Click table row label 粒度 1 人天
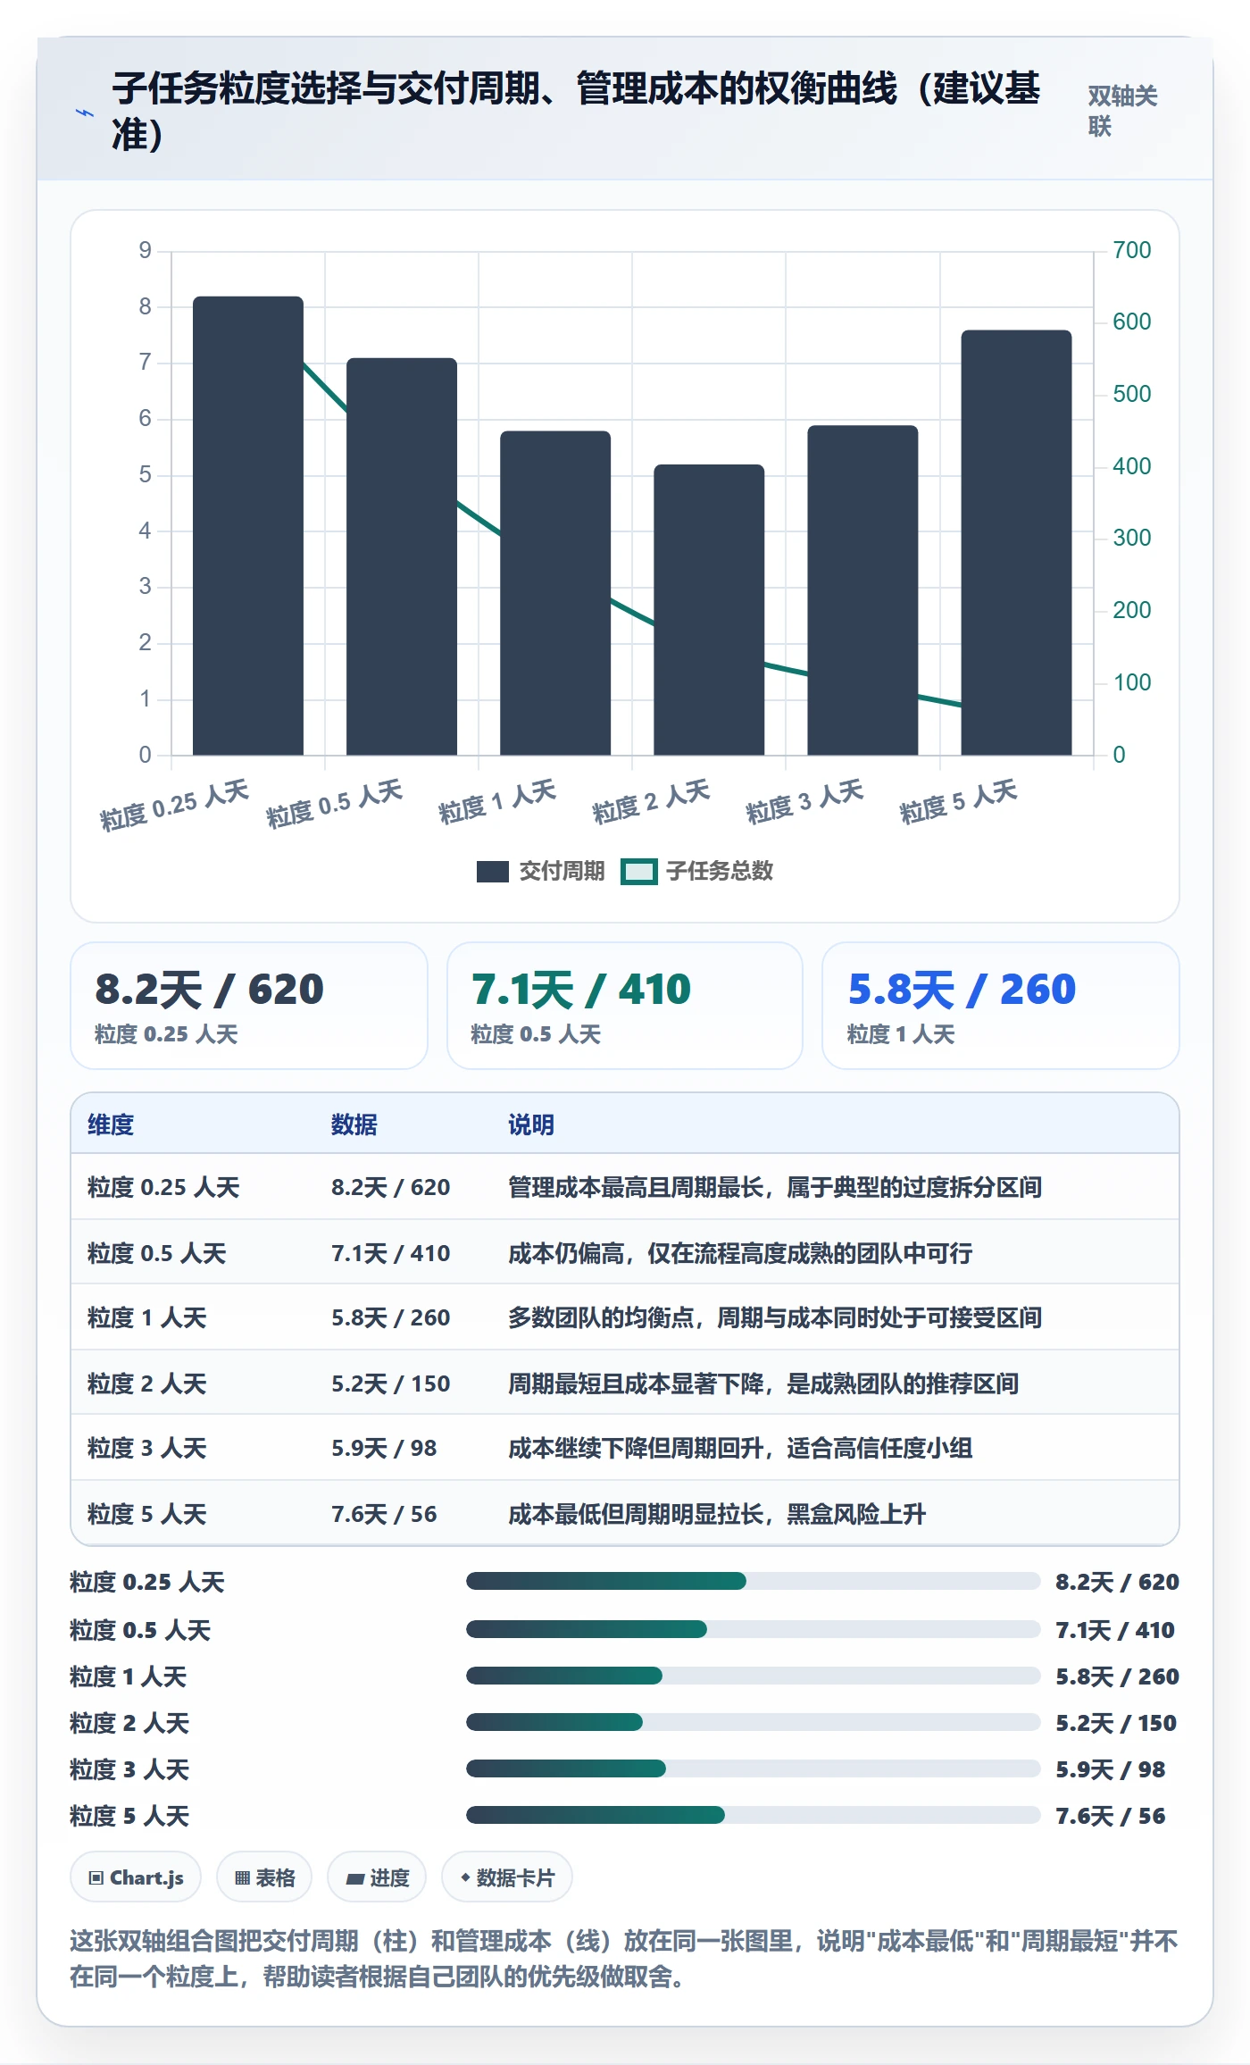 pyautogui.click(x=147, y=1317)
